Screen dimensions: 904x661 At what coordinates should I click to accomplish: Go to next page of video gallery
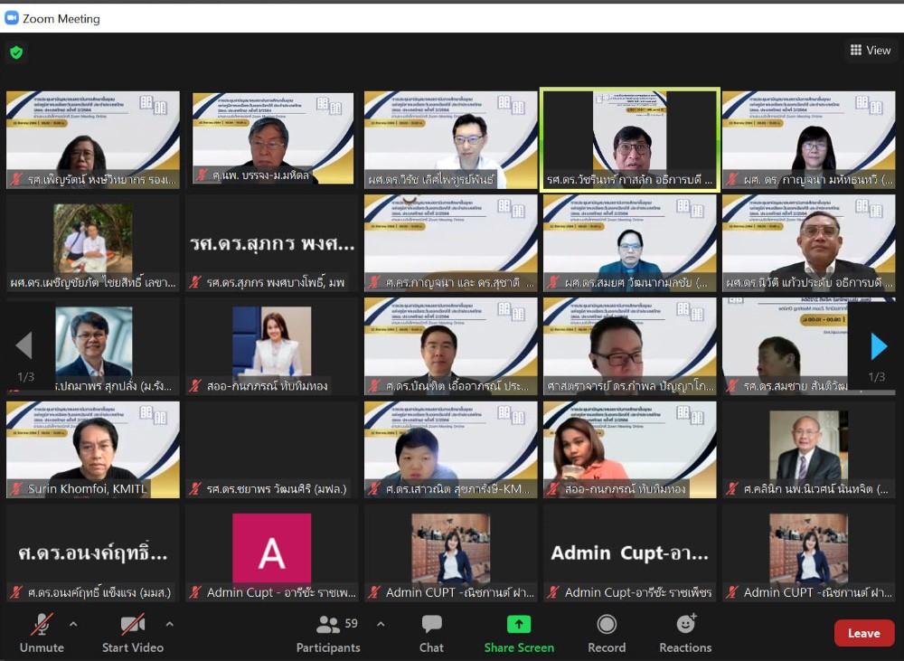878,346
